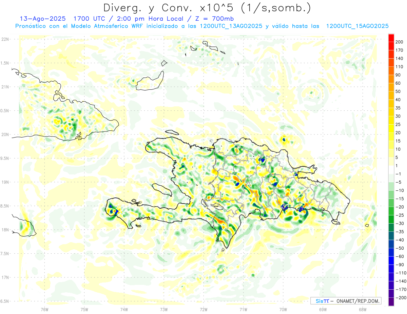Click the 7.5N latitude axis label
The width and height of the screenshot is (407, 314).
(5, 253)
